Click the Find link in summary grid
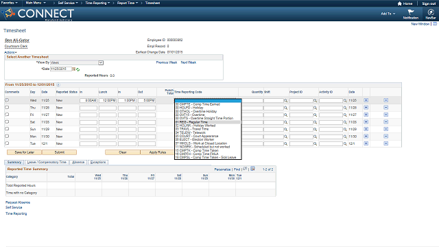Screen dimensions: 439x247 237,169
